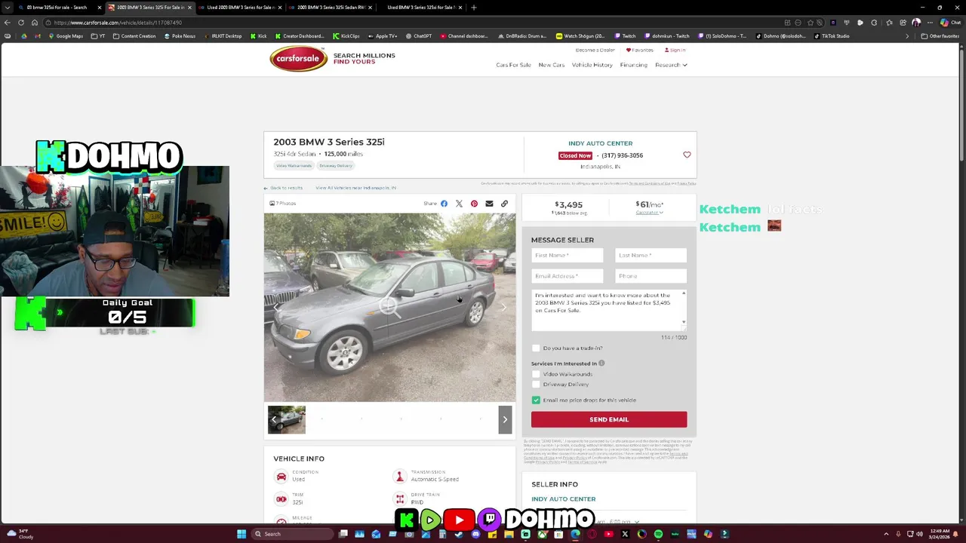Click Become a Dealer link
This screenshot has width=966, height=543.
(595, 51)
